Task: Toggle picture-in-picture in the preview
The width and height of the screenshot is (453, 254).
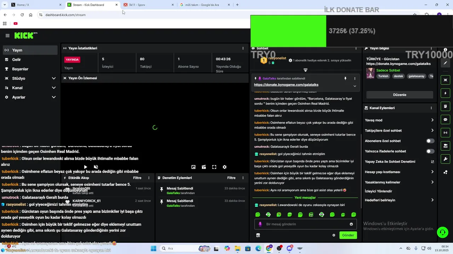Action: 193,167
